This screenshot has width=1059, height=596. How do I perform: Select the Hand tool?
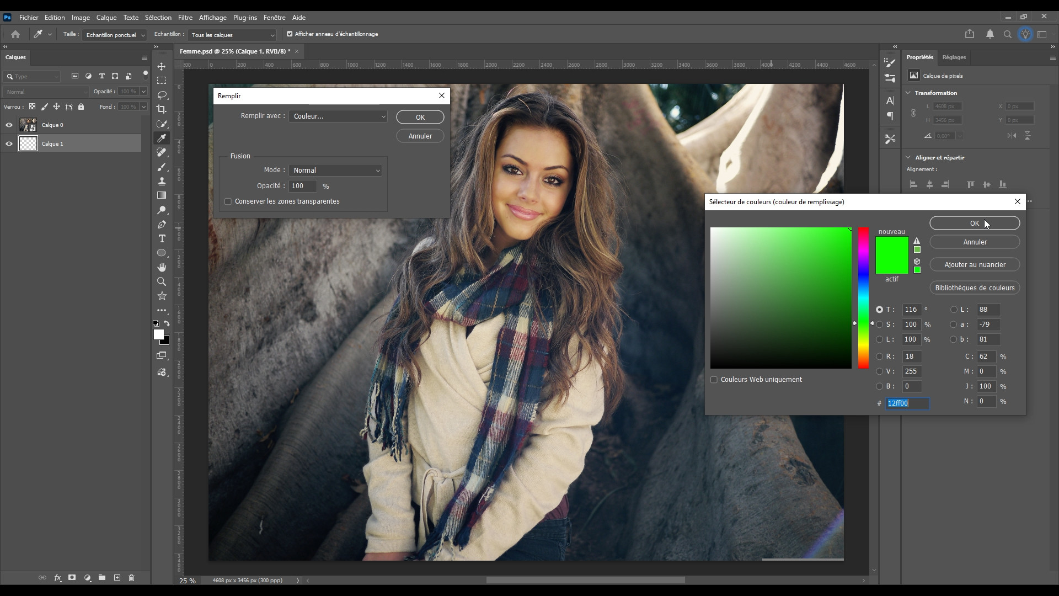click(162, 267)
